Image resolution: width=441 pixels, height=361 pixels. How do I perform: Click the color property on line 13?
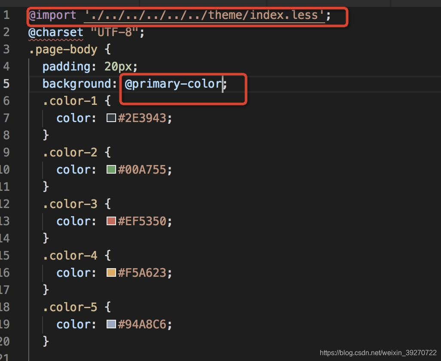[73, 221]
